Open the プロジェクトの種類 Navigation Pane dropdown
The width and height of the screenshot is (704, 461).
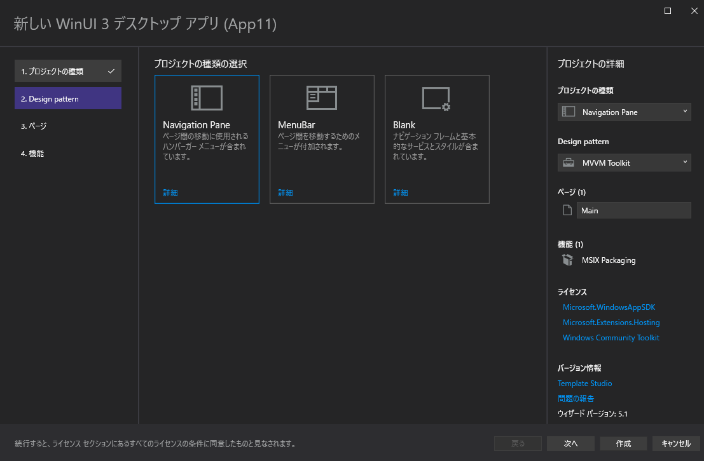624,112
